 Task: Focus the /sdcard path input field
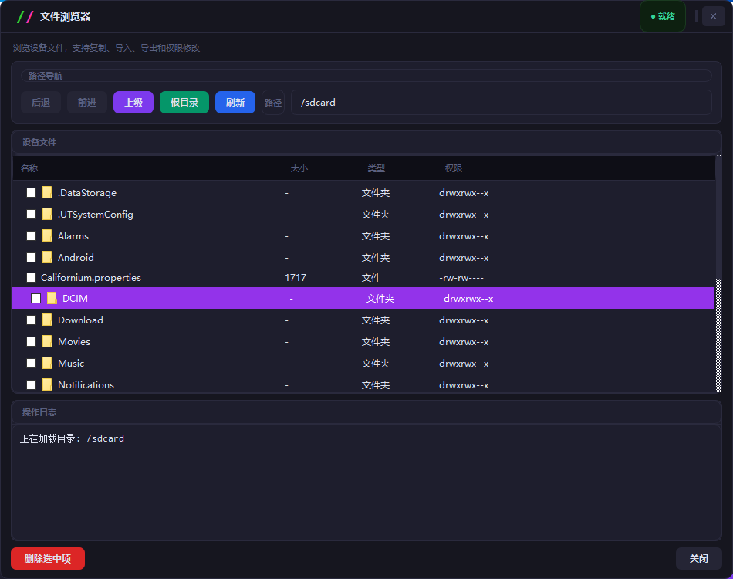[501, 103]
